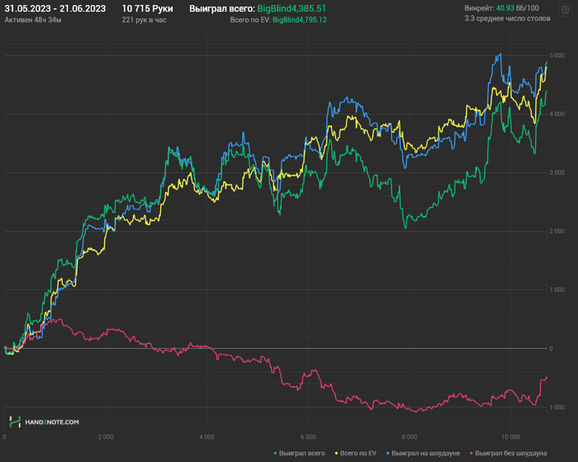Click the 'Выиграл на шоудауне' legend label
This screenshot has width=578, height=462.
[x=426, y=453]
